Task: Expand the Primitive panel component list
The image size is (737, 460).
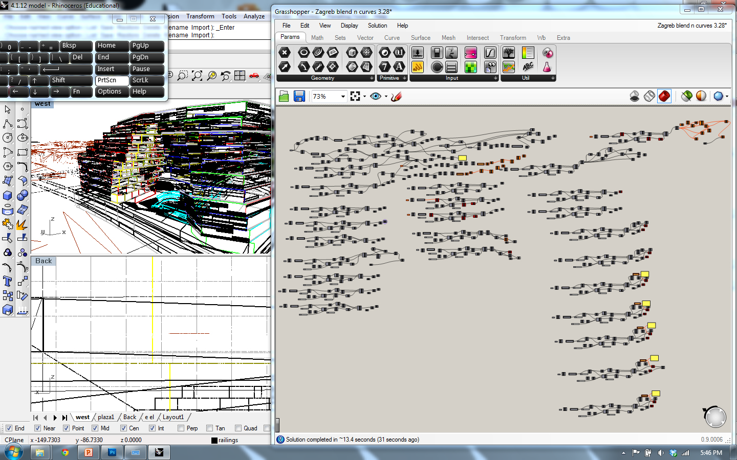Action: point(404,78)
